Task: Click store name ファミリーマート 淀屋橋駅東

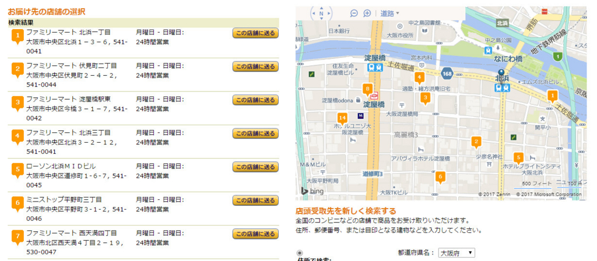Action: click(69, 99)
